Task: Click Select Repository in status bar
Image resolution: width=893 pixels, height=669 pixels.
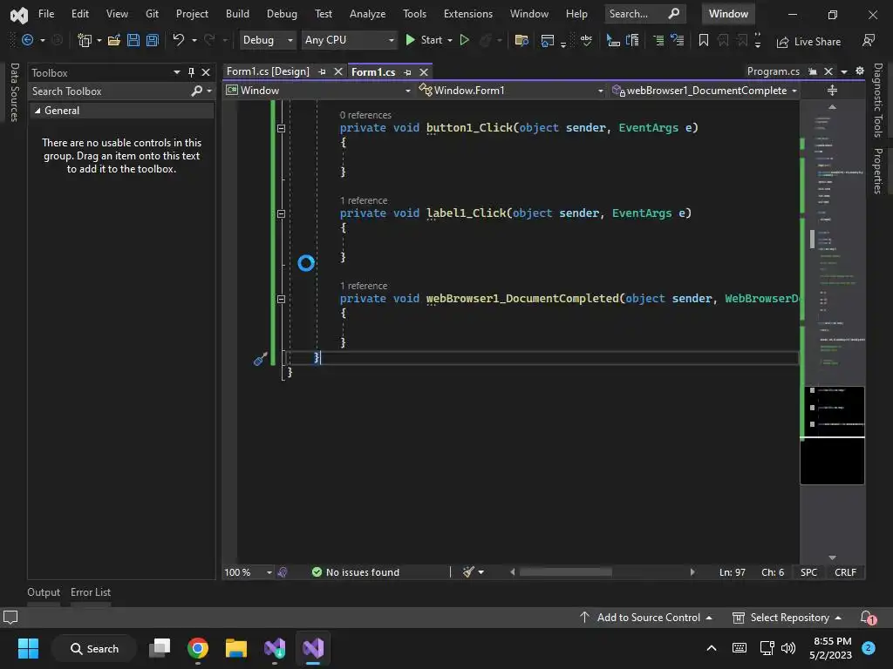Action: coord(787,618)
